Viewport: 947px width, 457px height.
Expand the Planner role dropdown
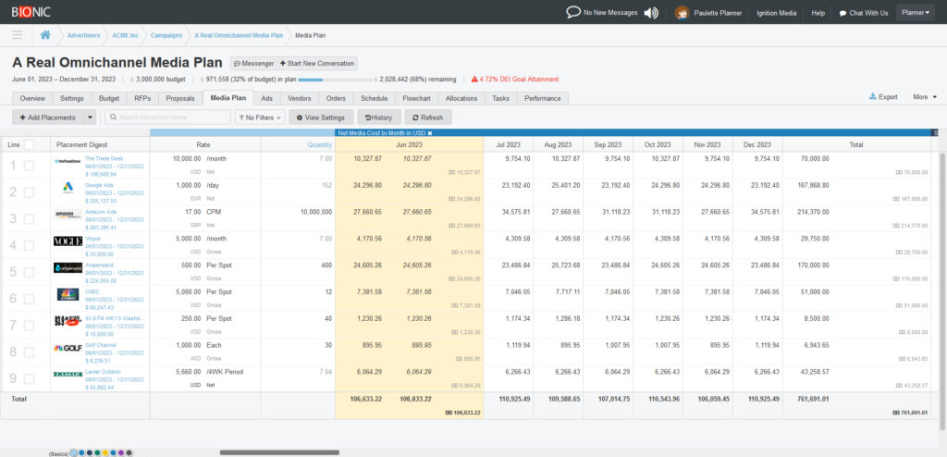917,13
